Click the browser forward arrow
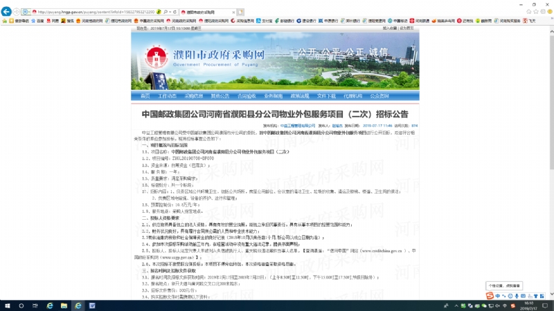The width and height of the screenshot is (554, 311). click(16, 12)
